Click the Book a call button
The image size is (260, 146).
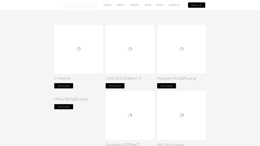(x=197, y=5)
